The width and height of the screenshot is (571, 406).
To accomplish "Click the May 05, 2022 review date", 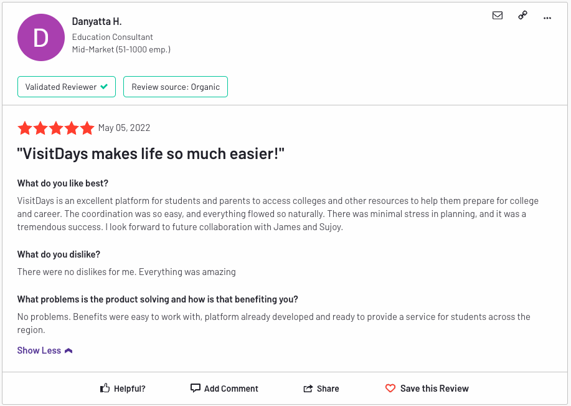I will tap(124, 128).
